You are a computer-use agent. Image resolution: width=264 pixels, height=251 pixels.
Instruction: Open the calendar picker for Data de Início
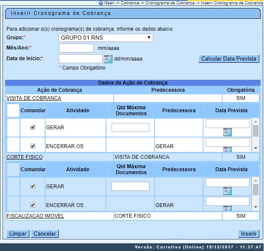108,59
